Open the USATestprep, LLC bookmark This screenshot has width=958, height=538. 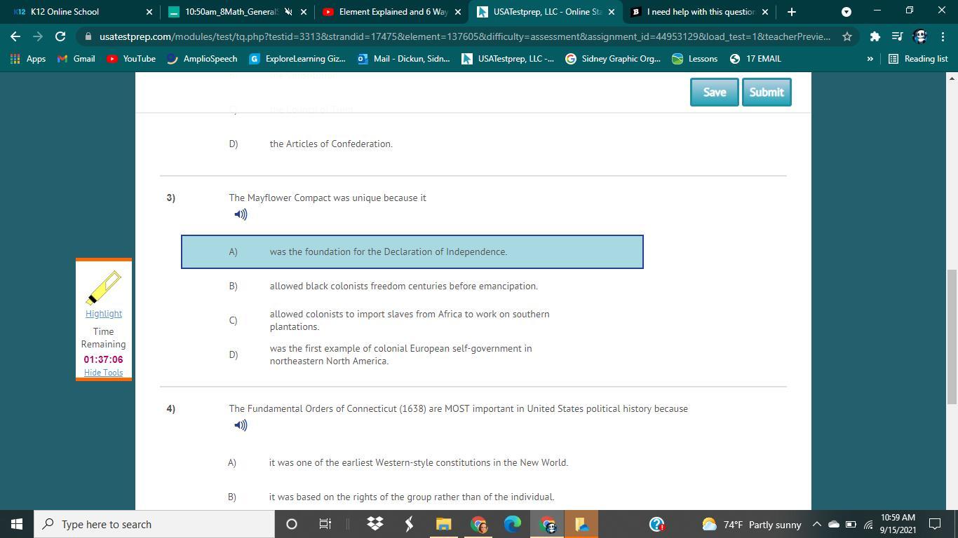[508, 59]
